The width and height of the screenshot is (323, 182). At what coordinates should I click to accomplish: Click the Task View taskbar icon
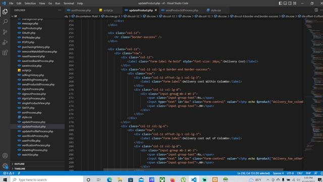(x=99, y=179)
